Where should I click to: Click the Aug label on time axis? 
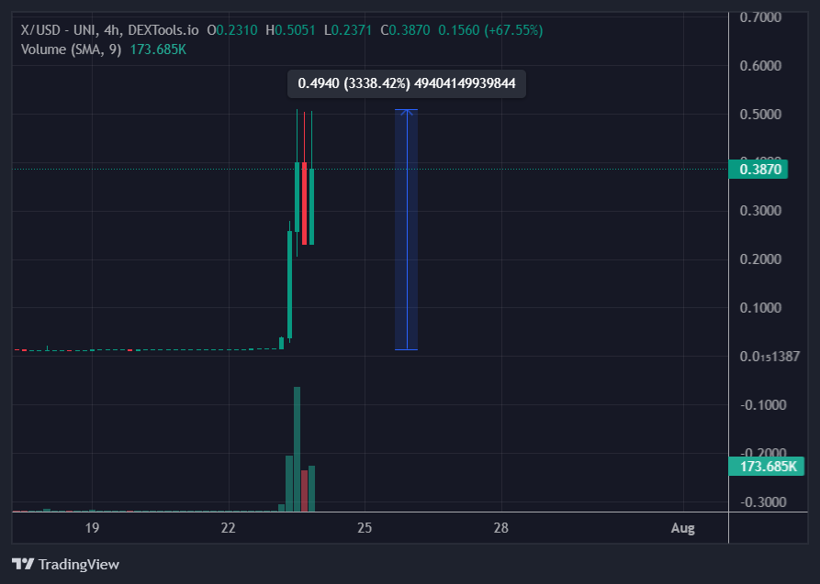pyautogui.click(x=683, y=528)
